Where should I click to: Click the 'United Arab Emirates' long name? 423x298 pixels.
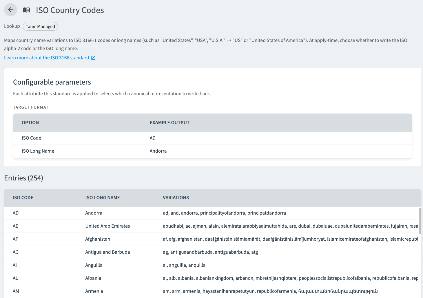coord(107,226)
